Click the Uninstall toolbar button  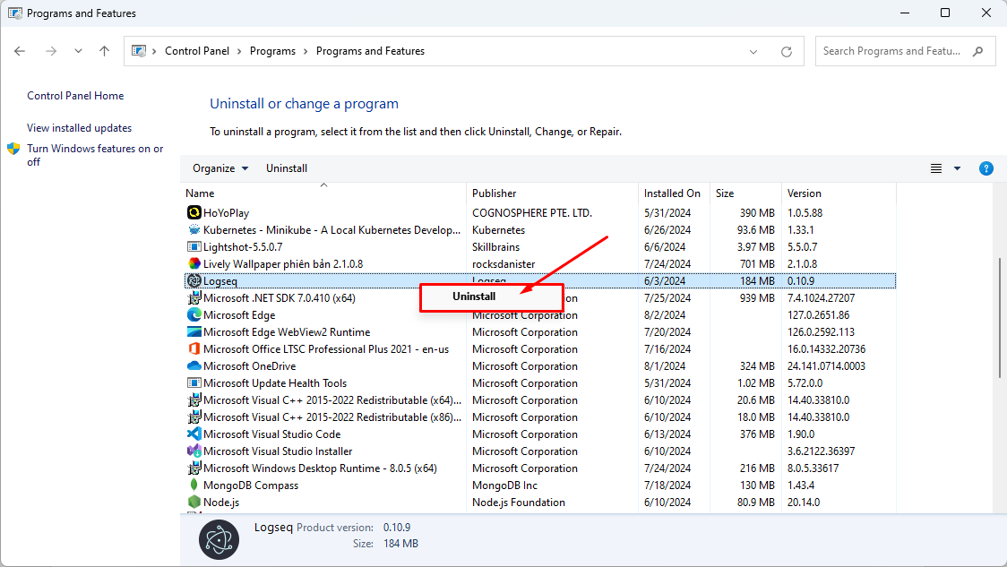coord(287,168)
